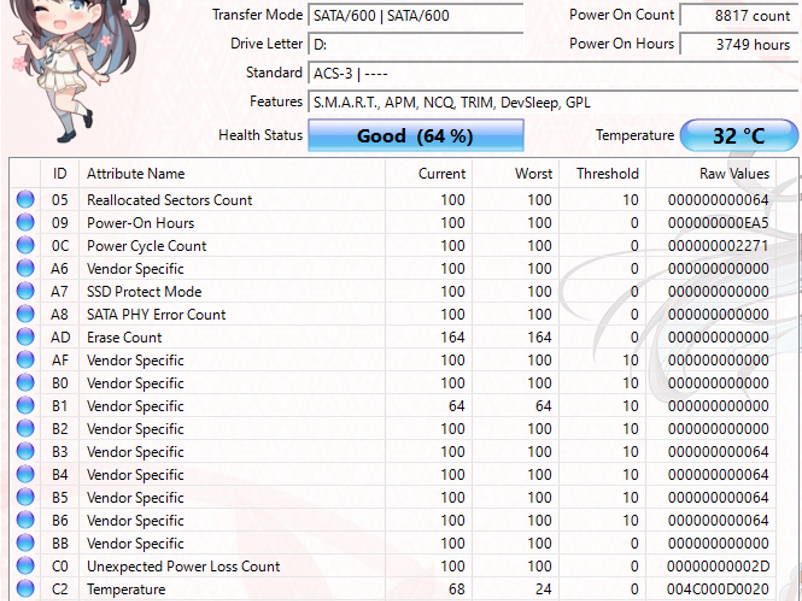Select the Unexpected Power Loss Count row

click(393, 566)
